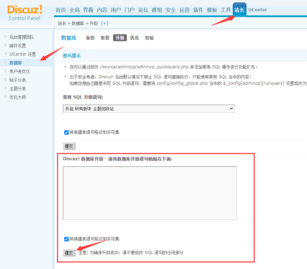Open 优化大师 in sidebar
Viewport: 307px width, 269px height.
pyautogui.click(x=18, y=97)
